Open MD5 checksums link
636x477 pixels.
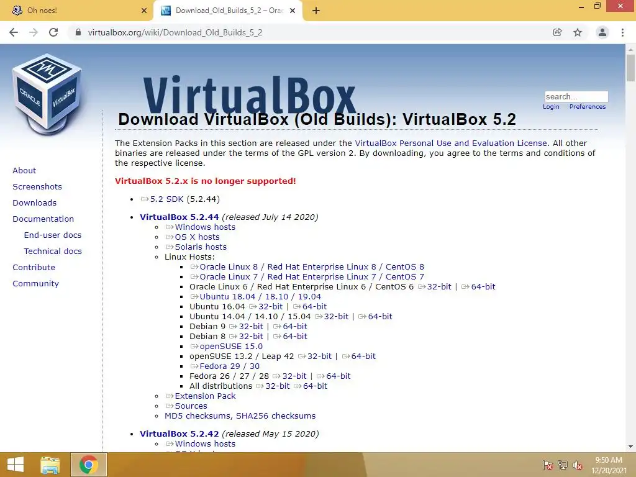pyautogui.click(x=198, y=416)
